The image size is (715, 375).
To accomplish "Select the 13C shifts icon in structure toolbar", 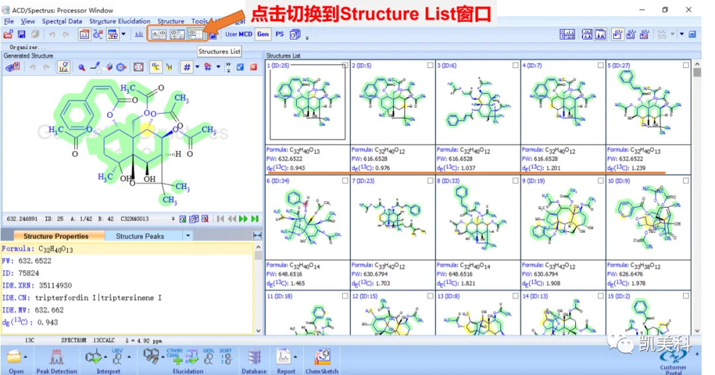I will 156,67.
